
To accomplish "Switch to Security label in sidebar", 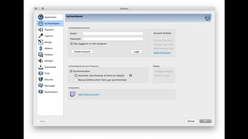I will point(49,79).
